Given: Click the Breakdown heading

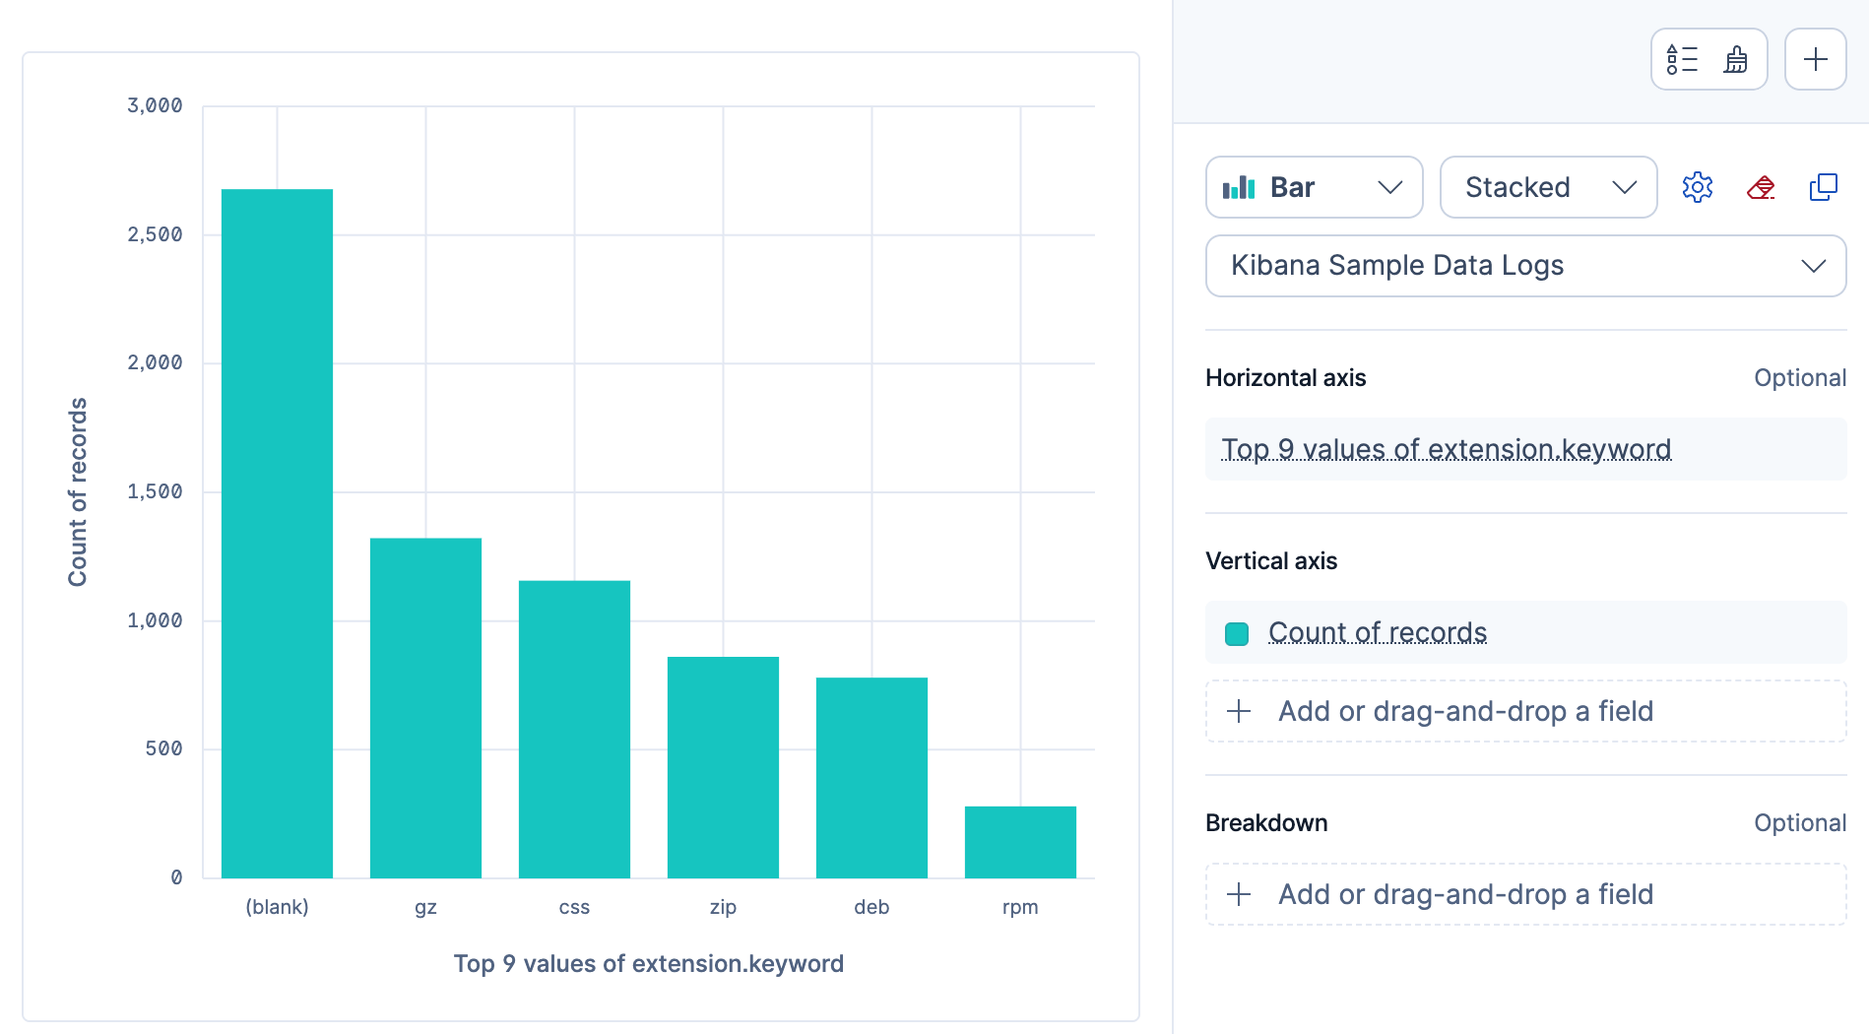Looking at the screenshot, I should 1266,823.
